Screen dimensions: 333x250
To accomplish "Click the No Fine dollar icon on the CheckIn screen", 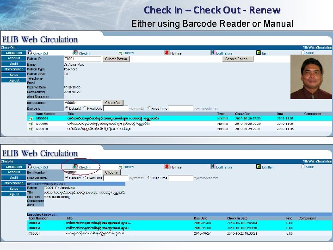I will [x=166, y=167].
